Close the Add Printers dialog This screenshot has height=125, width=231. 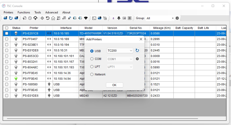[141, 39]
